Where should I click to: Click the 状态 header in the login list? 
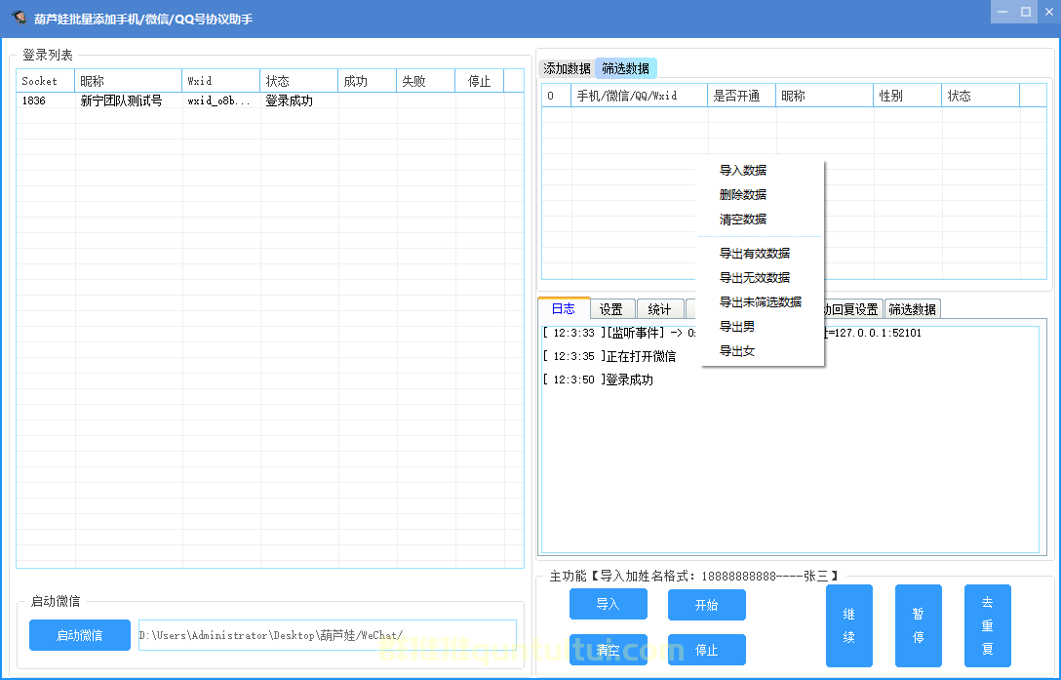[x=298, y=81]
